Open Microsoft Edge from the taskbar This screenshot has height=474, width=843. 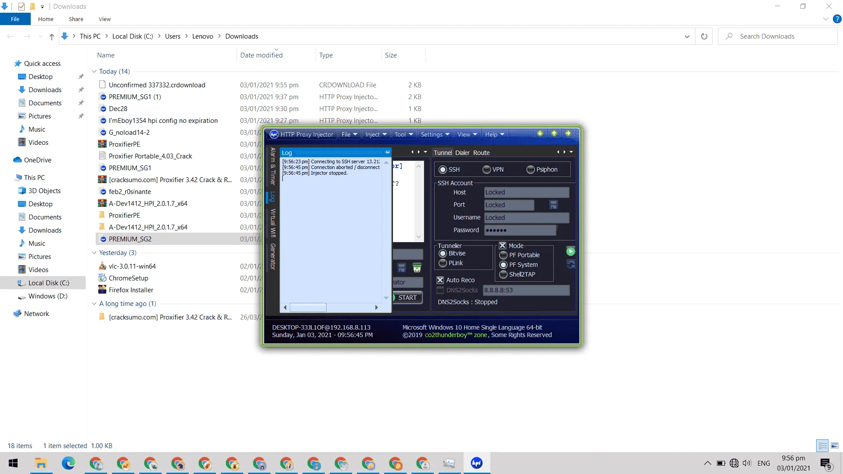click(x=68, y=463)
